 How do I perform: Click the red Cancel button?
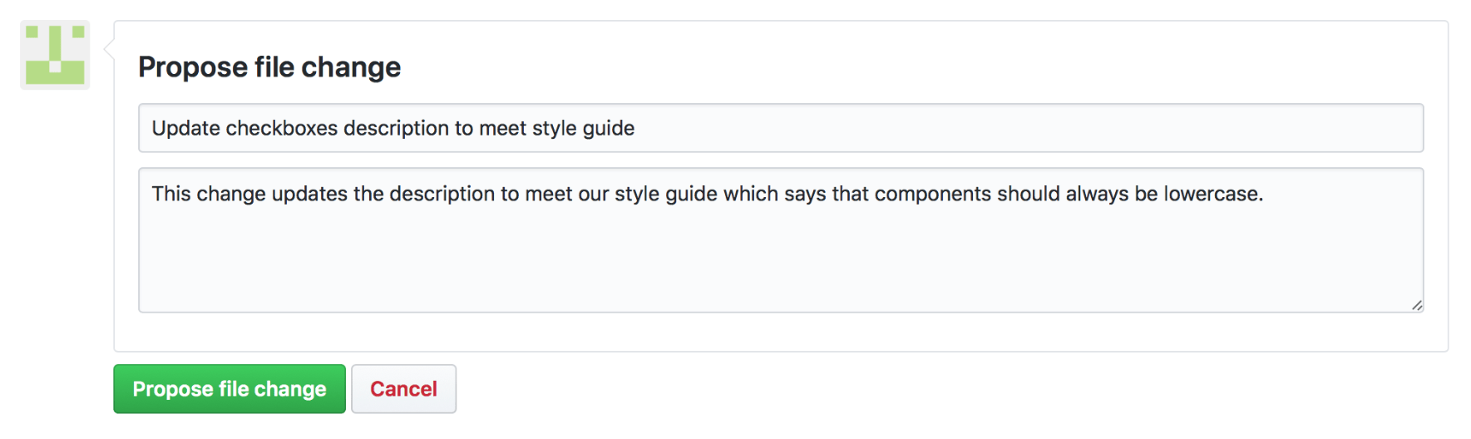(x=403, y=389)
